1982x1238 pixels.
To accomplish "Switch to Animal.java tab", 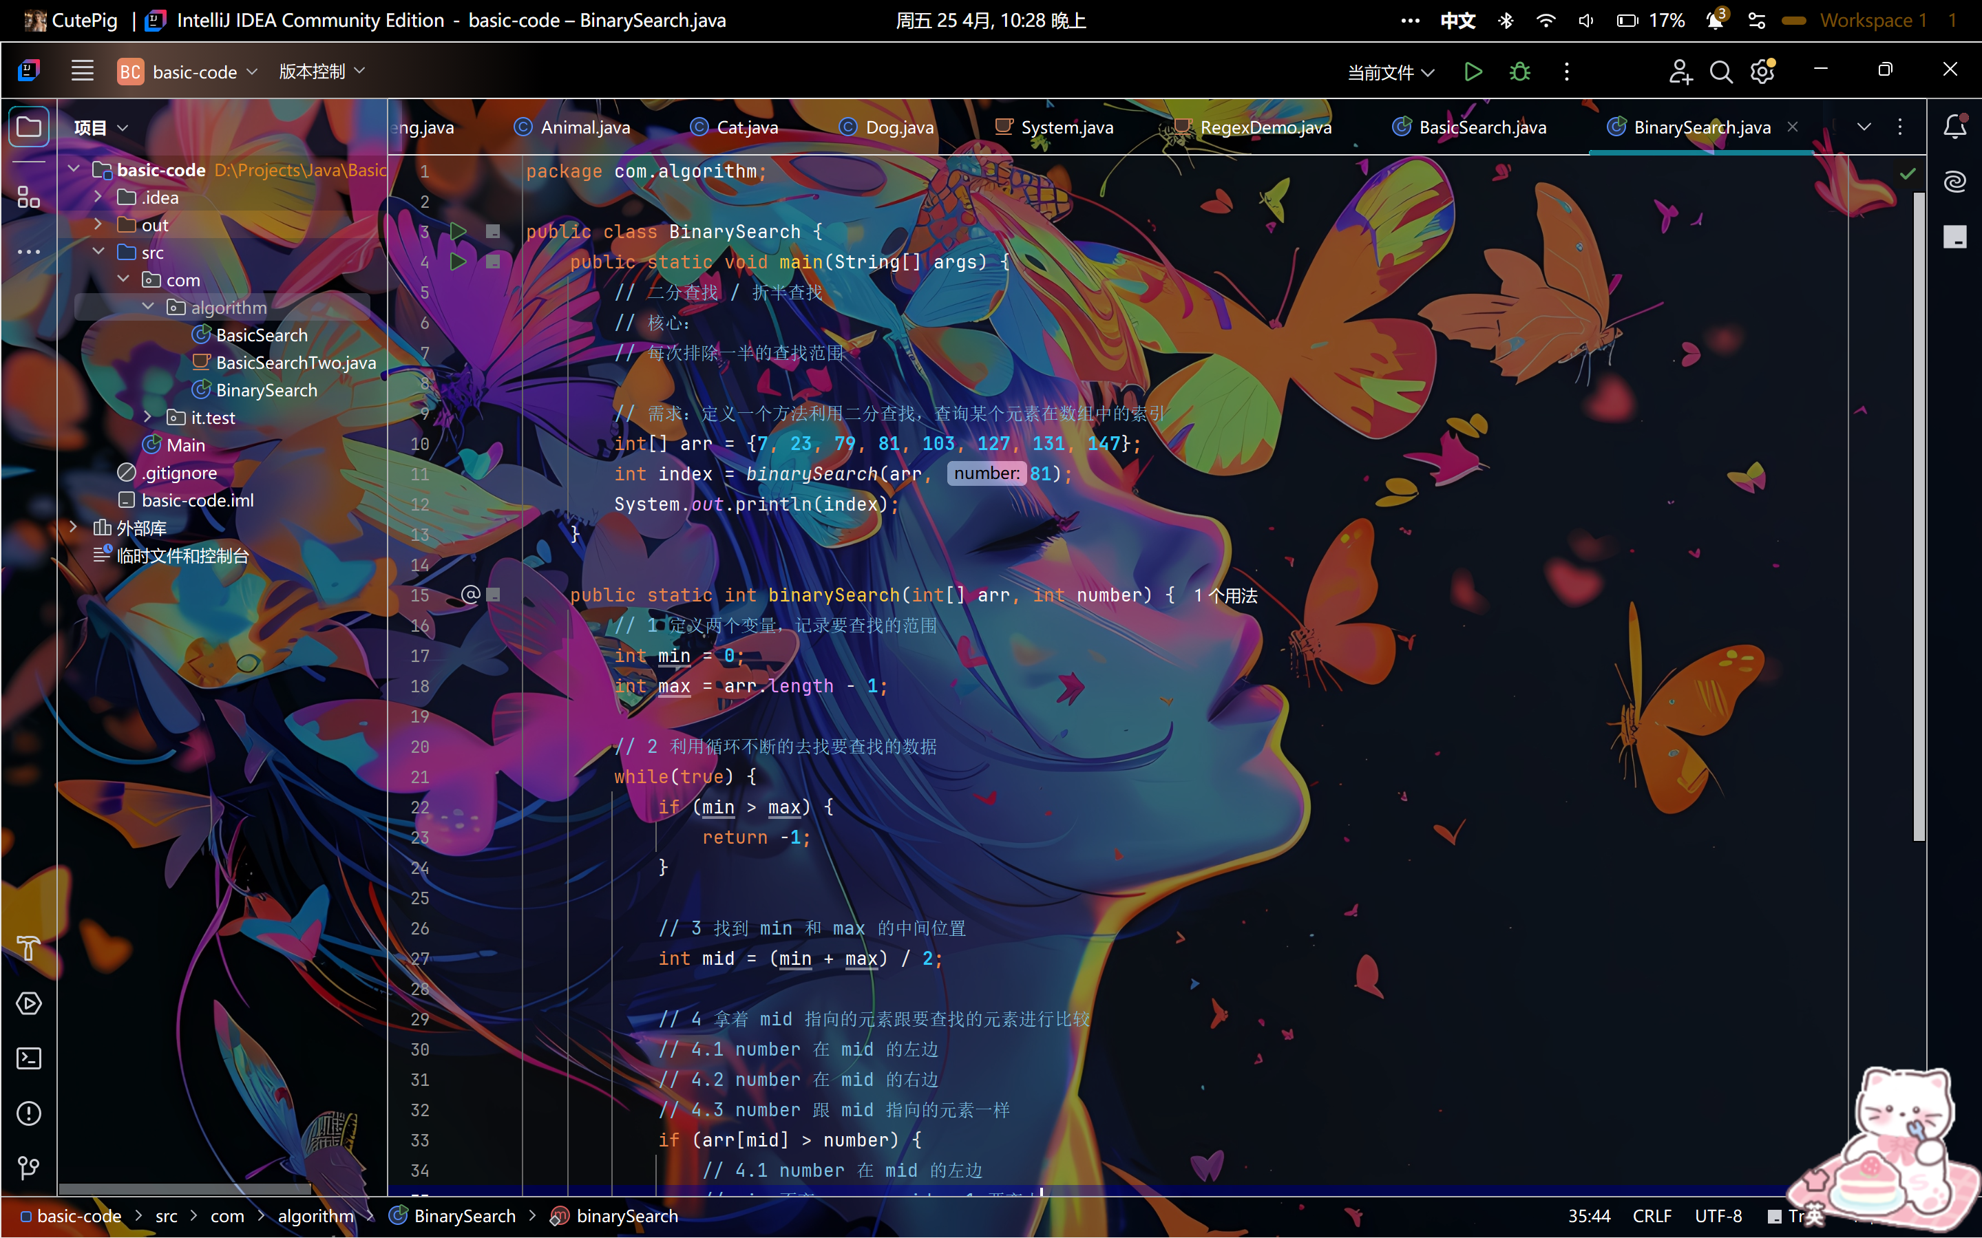I will click(x=573, y=128).
